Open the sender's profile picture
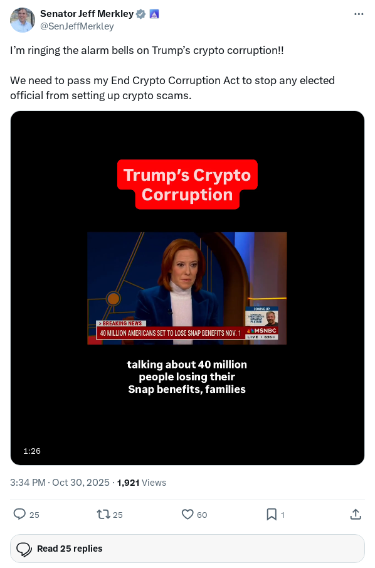 click(x=23, y=20)
